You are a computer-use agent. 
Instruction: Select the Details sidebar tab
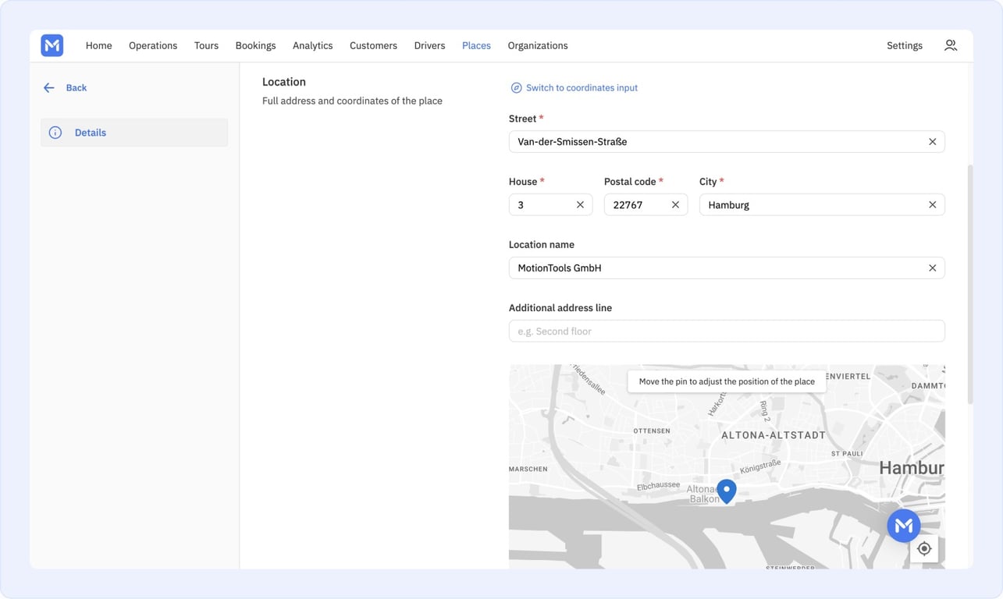pos(134,133)
